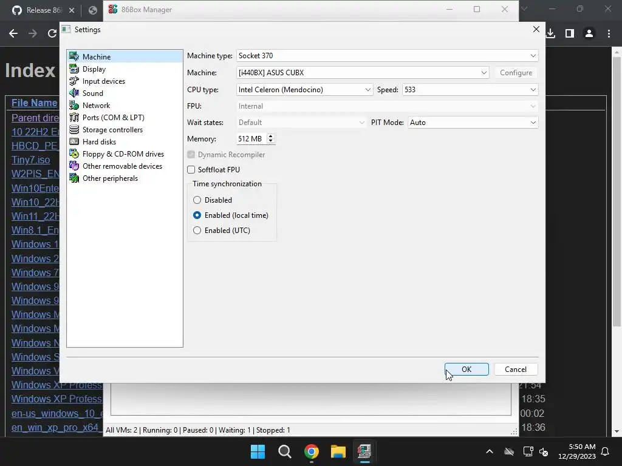Click the 86Box Manager taskbar icon
The width and height of the screenshot is (622, 466).
click(x=364, y=451)
